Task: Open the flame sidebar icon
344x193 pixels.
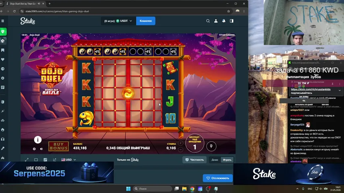Action: tap(3, 130)
